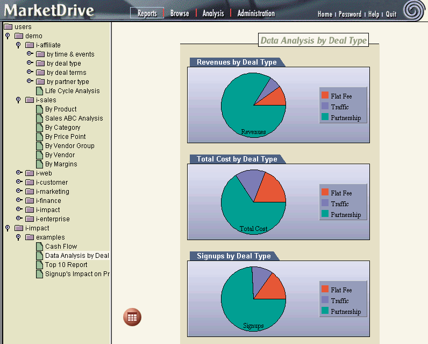
Task: Collapse the i-affiliate tree node
Action: tap(18, 45)
